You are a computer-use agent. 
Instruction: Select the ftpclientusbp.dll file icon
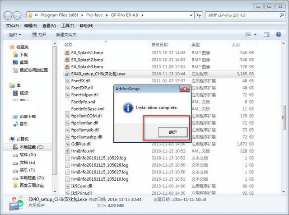coord(67,137)
